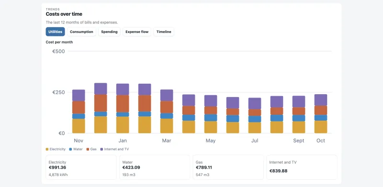Show the Expense flow tab

click(x=137, y=32)
